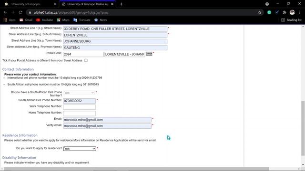
Task: Click the lock icon in the address bar
Action: pyautogui.click(x=30, y=13)
